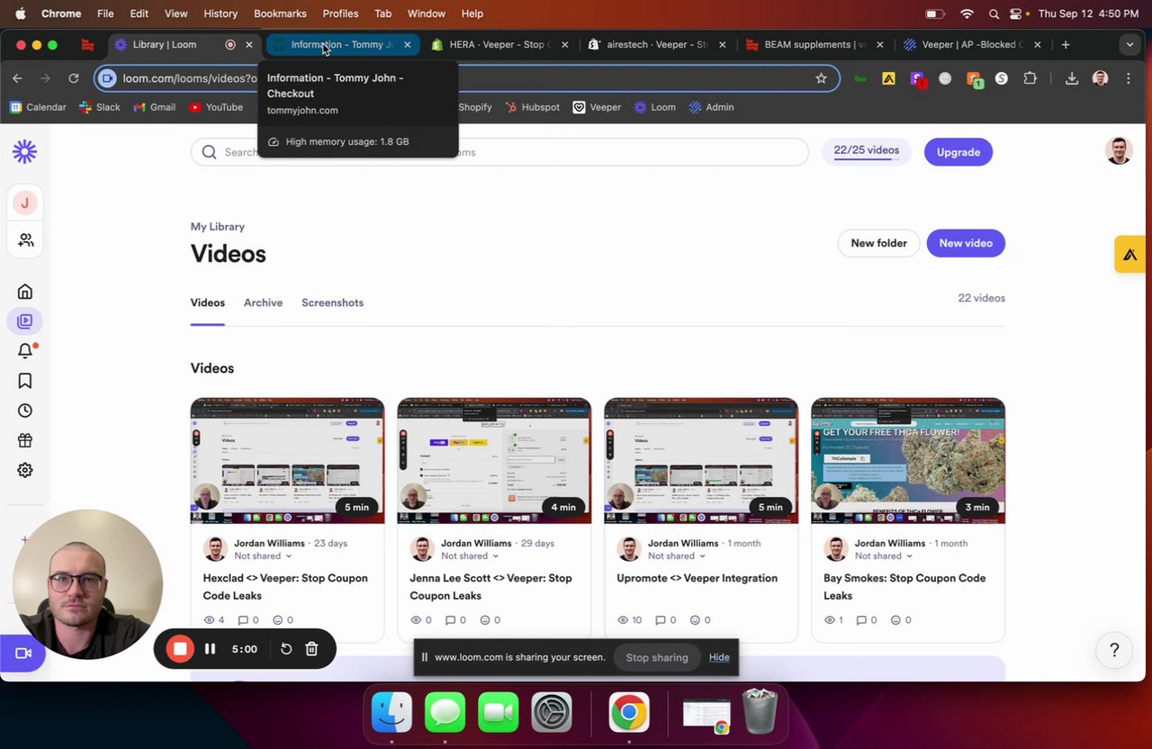The width and height of the screenshot is (1152, 749).
Task: Click the 22/25 videos usage indicator
Action: pyautogui.click(x=866, y=151)
